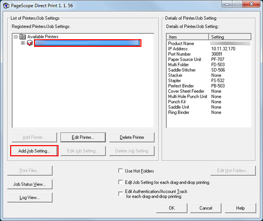Minimize the PageScope Direct Print window
The width and height of the screenshot is (263, 221).
point(227,4)
